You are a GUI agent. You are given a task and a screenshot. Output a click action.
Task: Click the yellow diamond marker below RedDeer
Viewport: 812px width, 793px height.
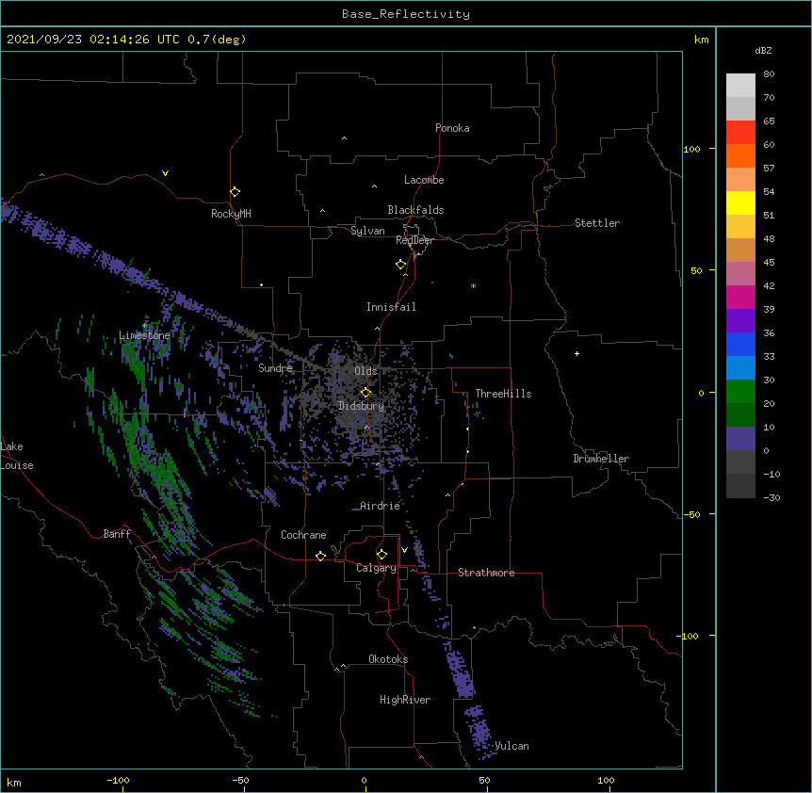click(401, 265)
